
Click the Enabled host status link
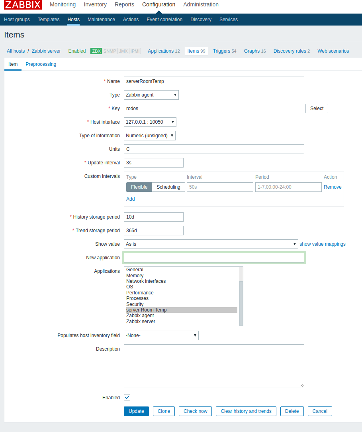[x=77, y=51]
